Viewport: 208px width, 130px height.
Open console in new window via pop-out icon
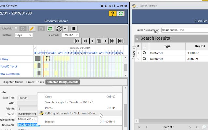point(114,6)
